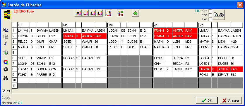
Task: Select CHAP room cell on Monday
Action: pos(55,42)
